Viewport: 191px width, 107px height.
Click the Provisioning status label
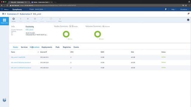click(x=30, y=26)
